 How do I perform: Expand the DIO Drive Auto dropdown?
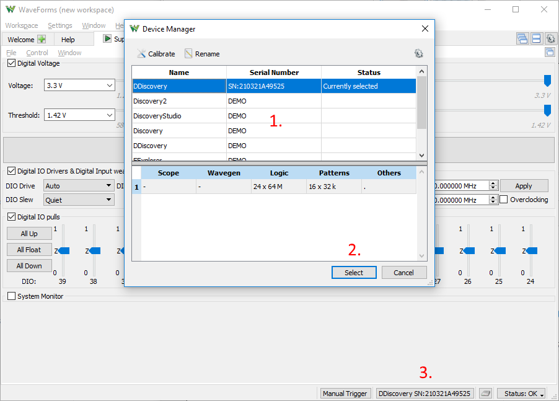(79, 186)
